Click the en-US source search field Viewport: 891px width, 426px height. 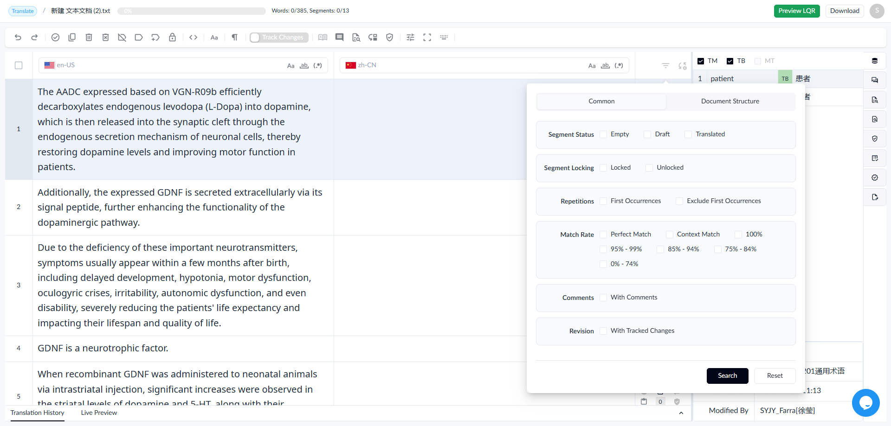click(x=183, y=65)
